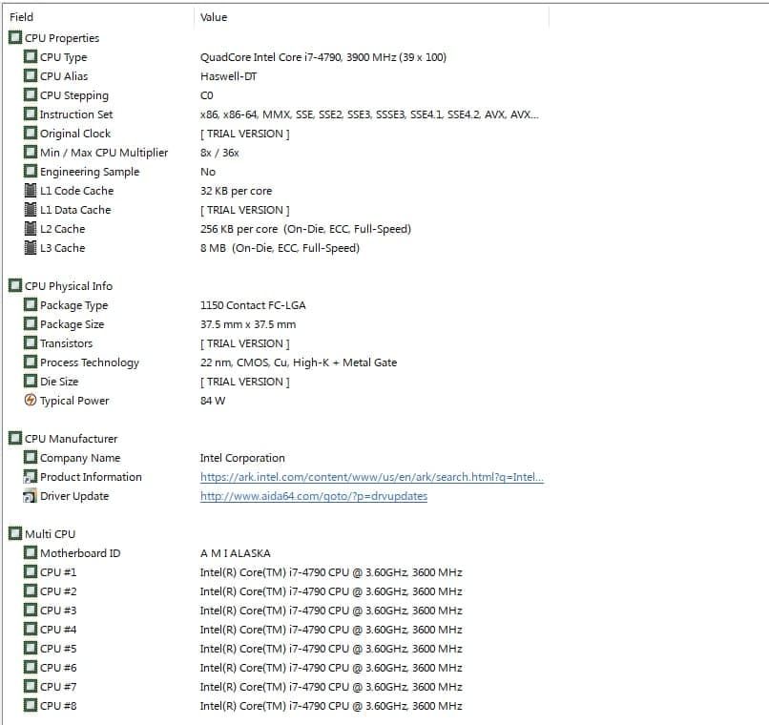769x725 pixels.
Task: Click the Value column header
Action: [214, 17]
